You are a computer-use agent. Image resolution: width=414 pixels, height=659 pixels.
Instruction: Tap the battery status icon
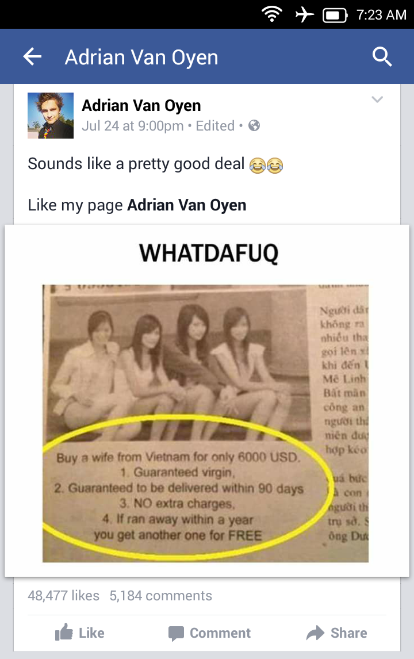[x=335, y=15]
